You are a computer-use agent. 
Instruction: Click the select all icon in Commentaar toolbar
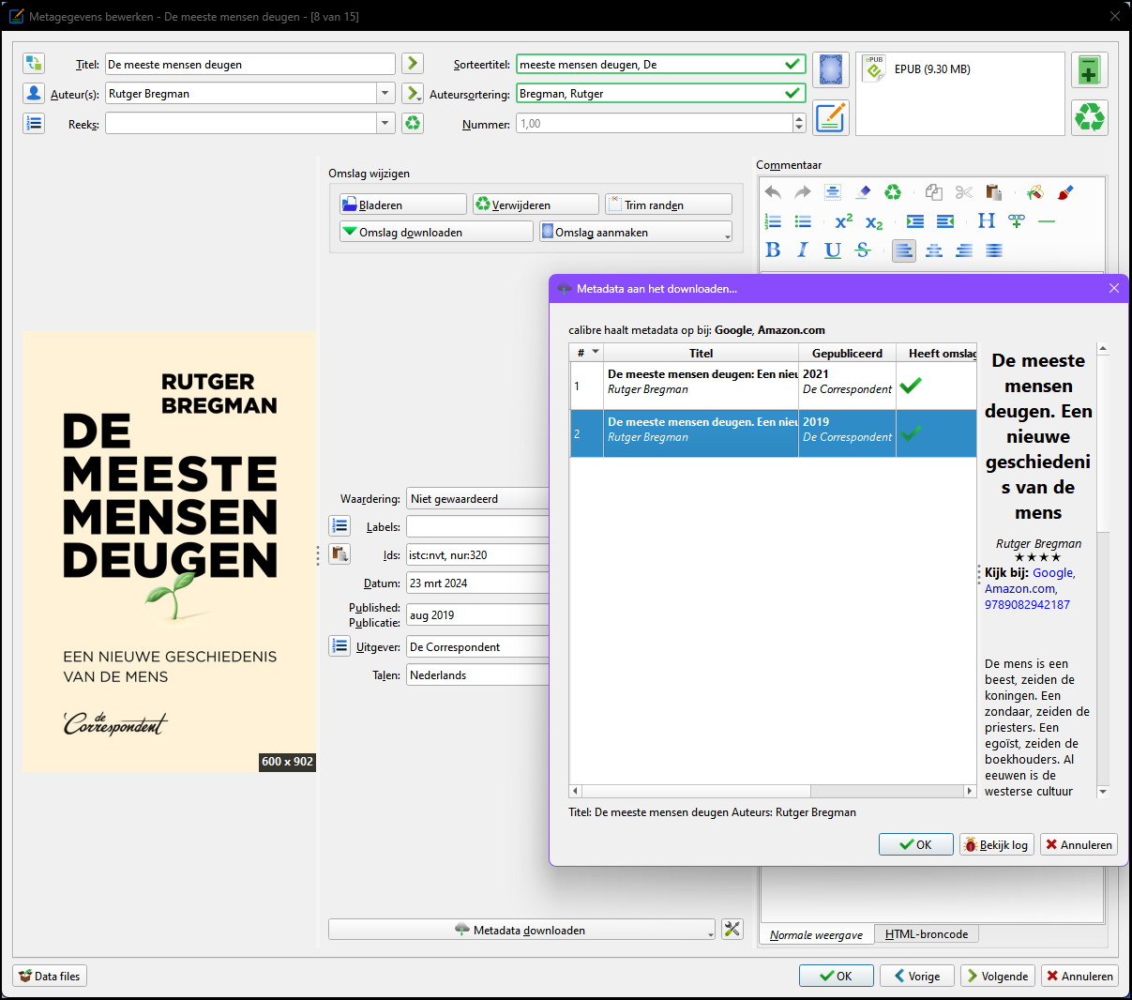[833, 192]
